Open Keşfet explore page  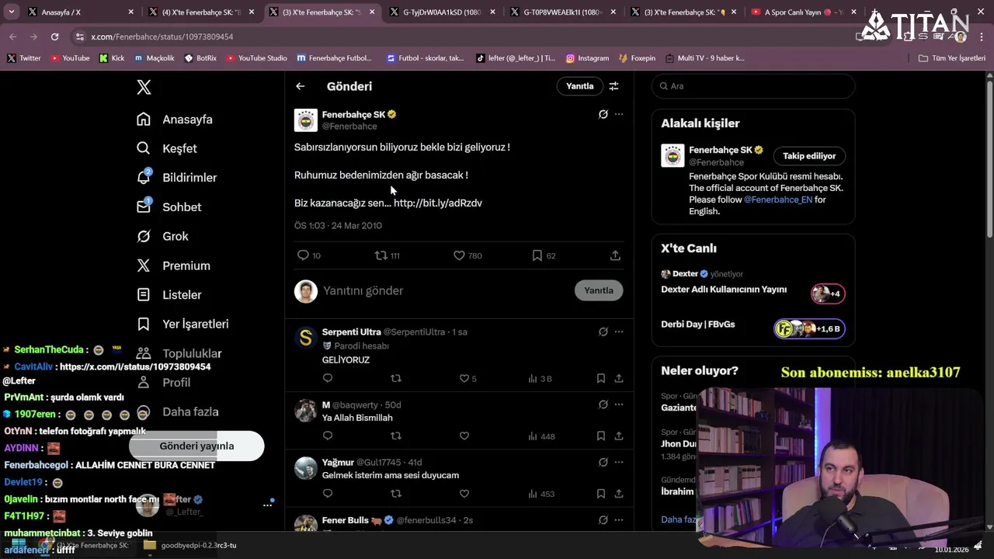pos(167,148)
